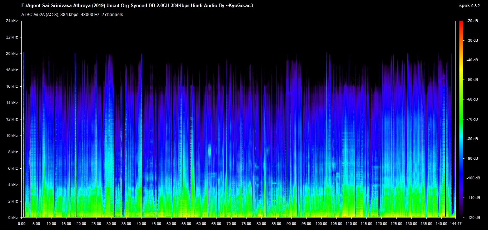The height and width of the screenshot is (230, 488).
Task: Click the file path title text
Action: click(137, 6)
